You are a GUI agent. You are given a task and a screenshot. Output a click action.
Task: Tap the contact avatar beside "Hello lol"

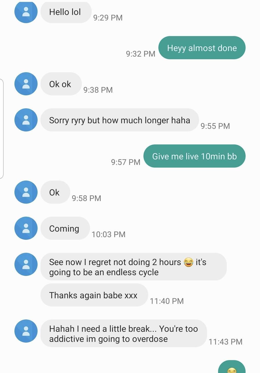pos(26,12)
